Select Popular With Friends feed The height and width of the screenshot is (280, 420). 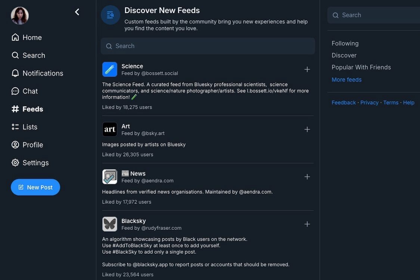[361, 67]
